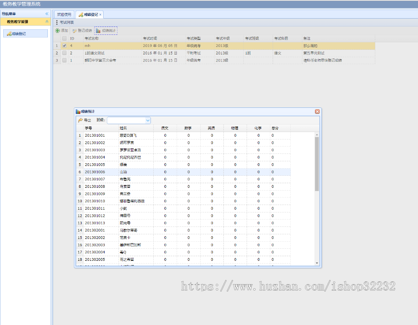Click the 添加 (add) plus icon
This screenshot has height=325, width=418.
(58, 31)
